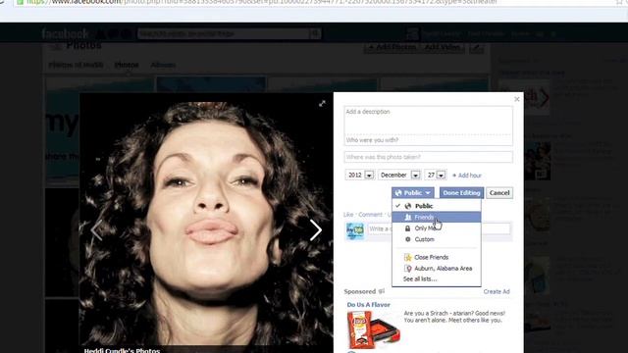Viewport: 628px width, 353px height.
Task: Toggle fullscreen photo view icon
Action: click(x=322, y=104)
